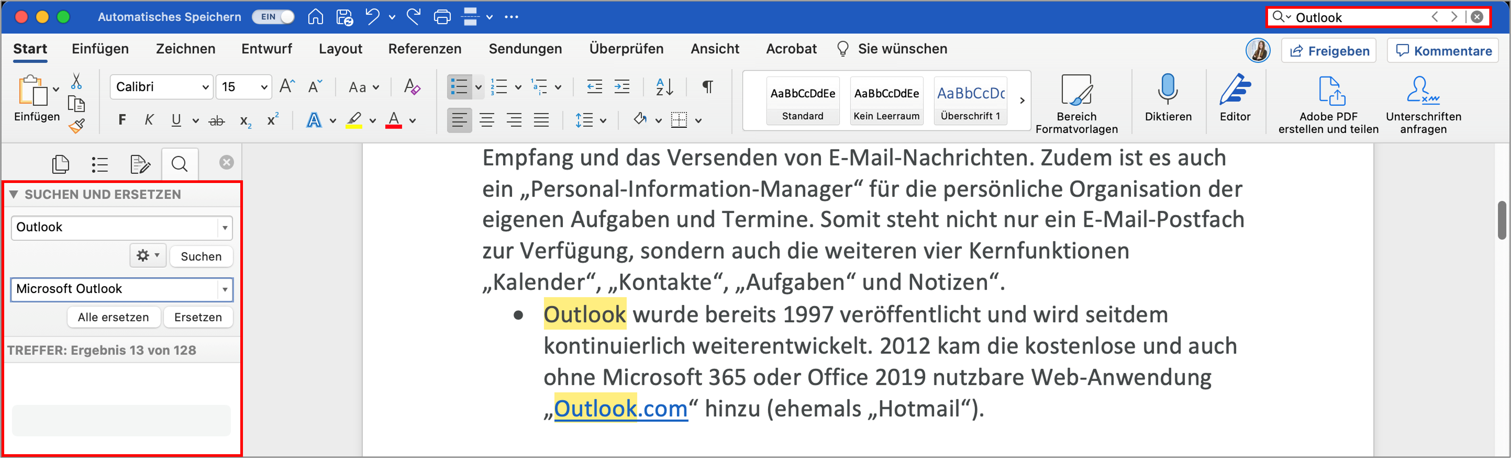
Task: Click the user profile picture
Action: (1258, 50)
